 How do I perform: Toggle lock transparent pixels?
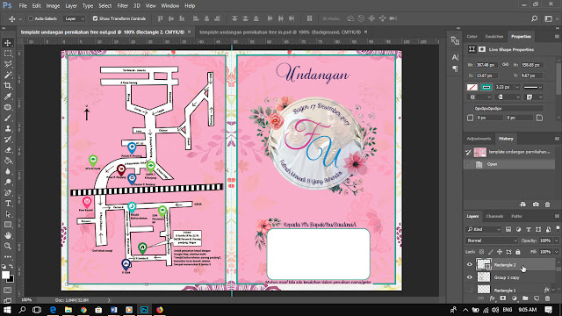coord(481,252)
